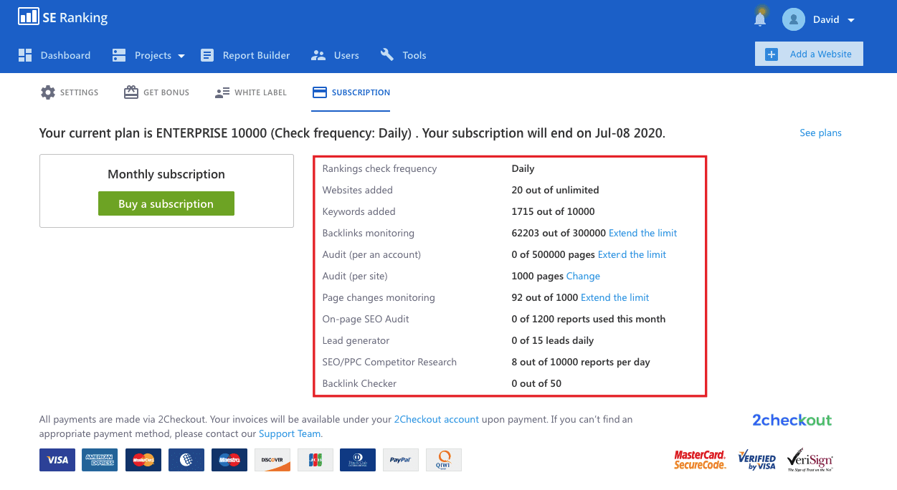
Task: Click the Get Bonus gift icon
Action: 131,92
